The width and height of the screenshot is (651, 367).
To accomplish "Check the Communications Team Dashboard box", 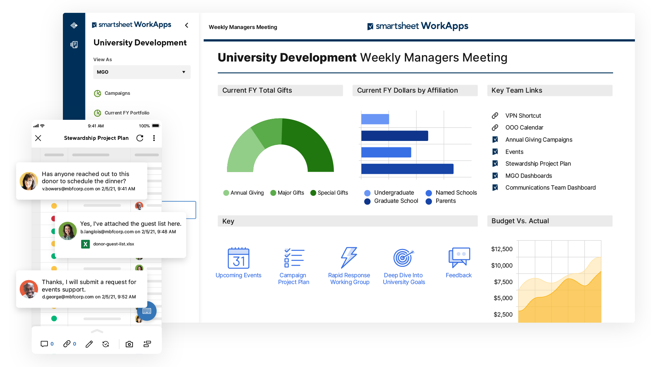I will (x=495, y=187).
